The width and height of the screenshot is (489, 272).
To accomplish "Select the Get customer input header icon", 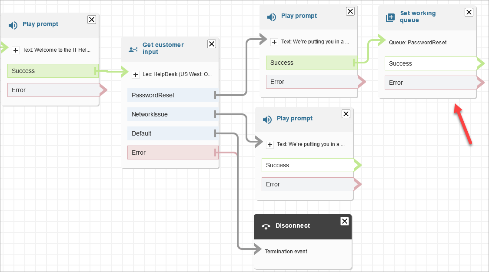I will coord(133,49).
